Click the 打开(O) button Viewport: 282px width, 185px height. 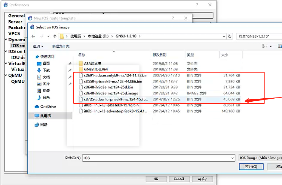point(251,167)
